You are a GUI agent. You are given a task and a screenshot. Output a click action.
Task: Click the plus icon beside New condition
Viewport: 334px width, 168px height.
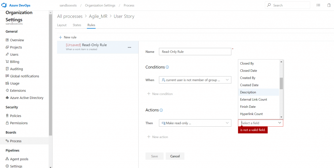click(149, 94)
